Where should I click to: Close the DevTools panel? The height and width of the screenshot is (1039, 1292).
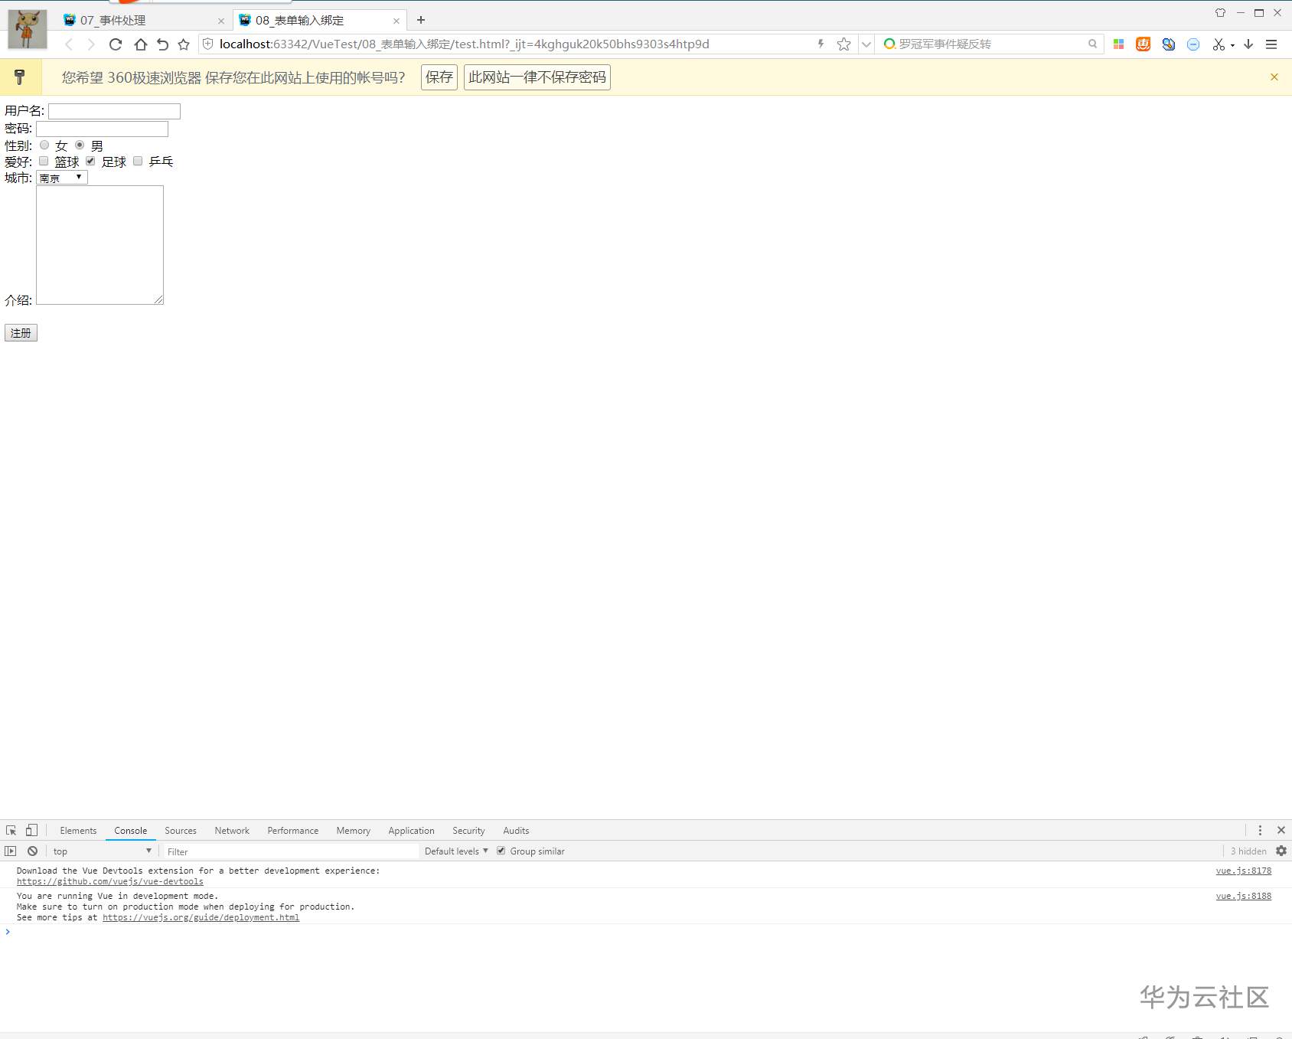tap(1281, 830)
